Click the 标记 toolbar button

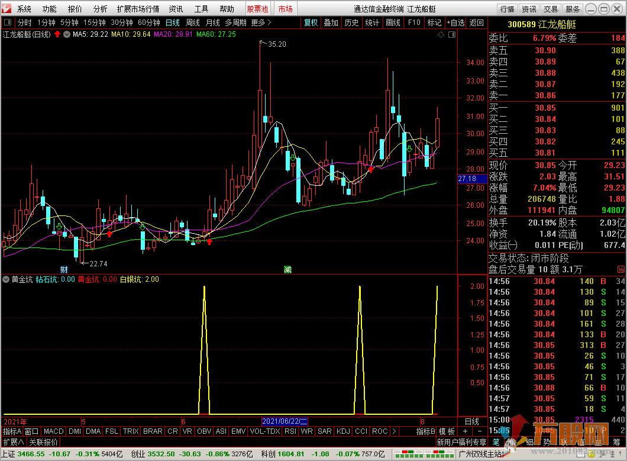(434, 22)
